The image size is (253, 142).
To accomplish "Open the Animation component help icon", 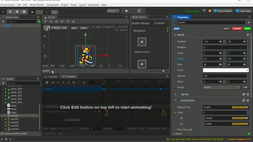I will click(x=244, y=100).
